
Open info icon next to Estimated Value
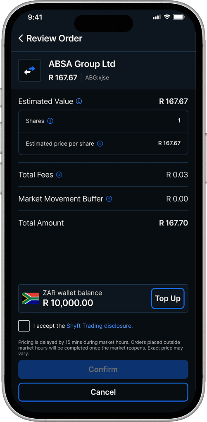point(79,101)
